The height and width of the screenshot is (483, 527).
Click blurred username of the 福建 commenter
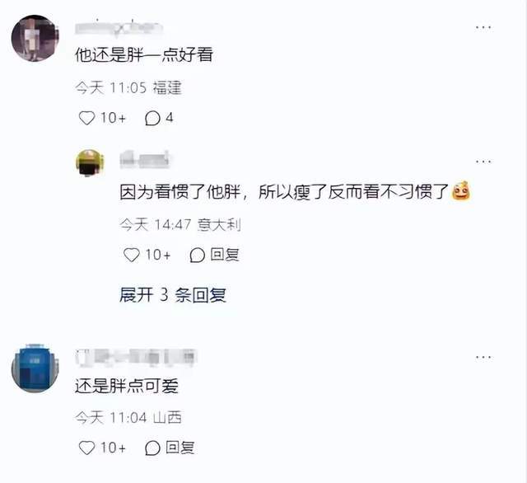[119, 28]
